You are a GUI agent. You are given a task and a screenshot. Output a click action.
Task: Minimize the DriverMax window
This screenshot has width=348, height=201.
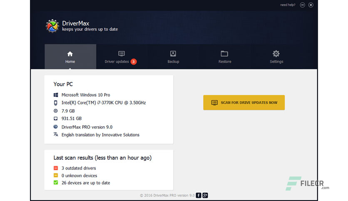pos(302,5)
